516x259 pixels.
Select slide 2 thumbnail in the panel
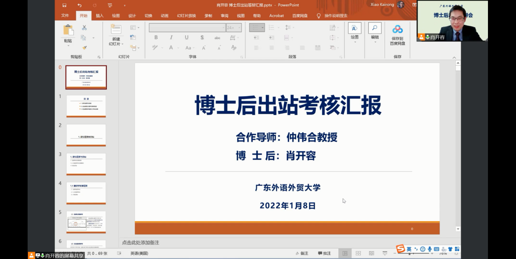(x=86, y=135)
